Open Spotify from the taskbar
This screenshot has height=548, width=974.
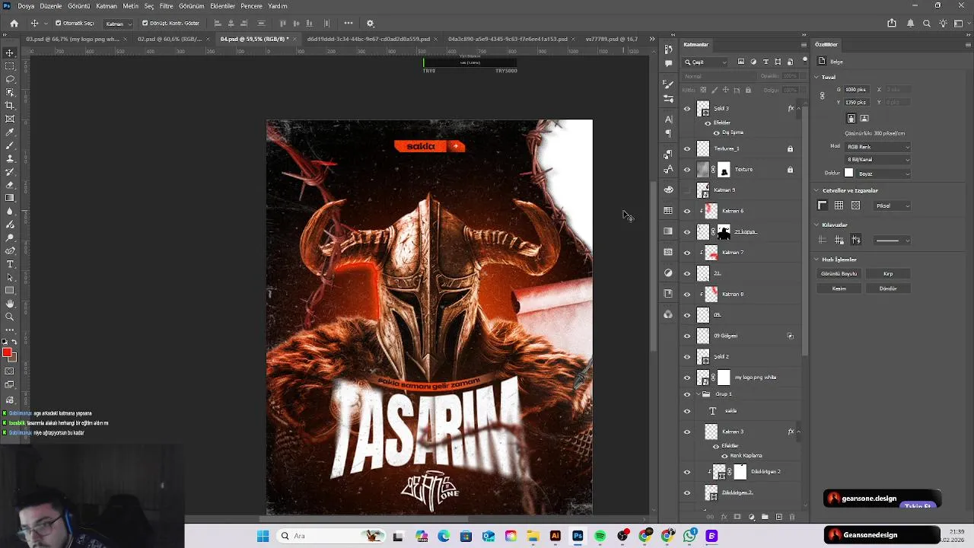[x=600, y=536]
